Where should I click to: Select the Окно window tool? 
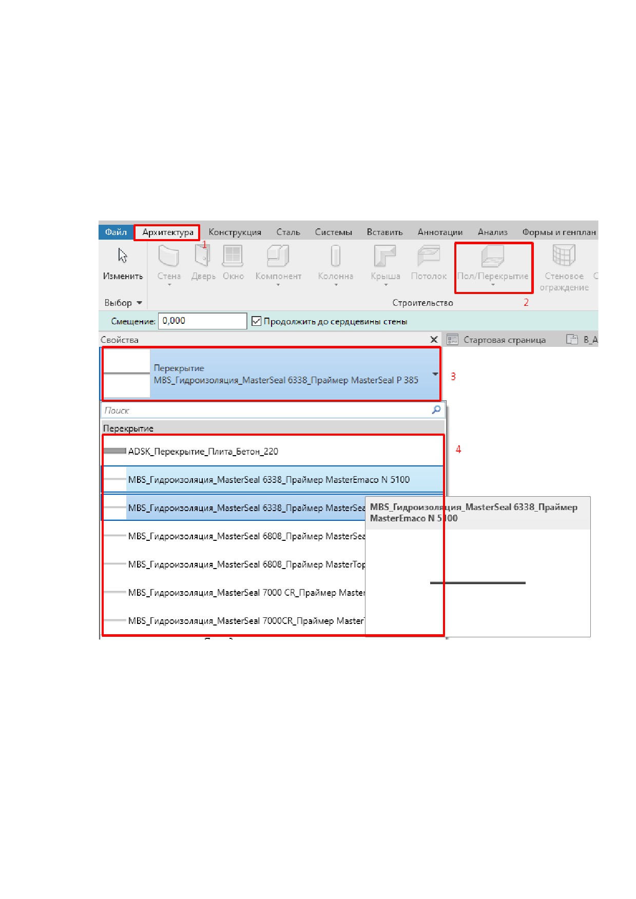pyautogui.click(x=233, y=264)
